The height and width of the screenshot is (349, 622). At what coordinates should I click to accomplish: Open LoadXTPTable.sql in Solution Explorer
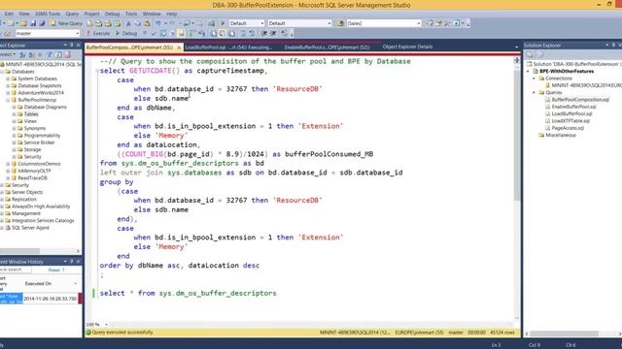(570, 121)
